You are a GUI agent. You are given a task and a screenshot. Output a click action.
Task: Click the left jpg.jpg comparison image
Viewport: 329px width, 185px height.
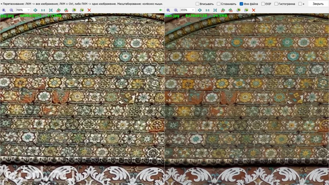pos(82,99)
